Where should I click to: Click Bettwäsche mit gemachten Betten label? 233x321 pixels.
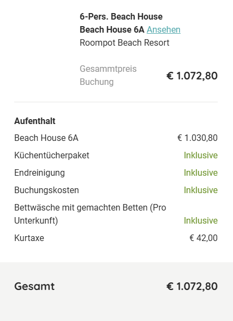(x=90, y=214)
